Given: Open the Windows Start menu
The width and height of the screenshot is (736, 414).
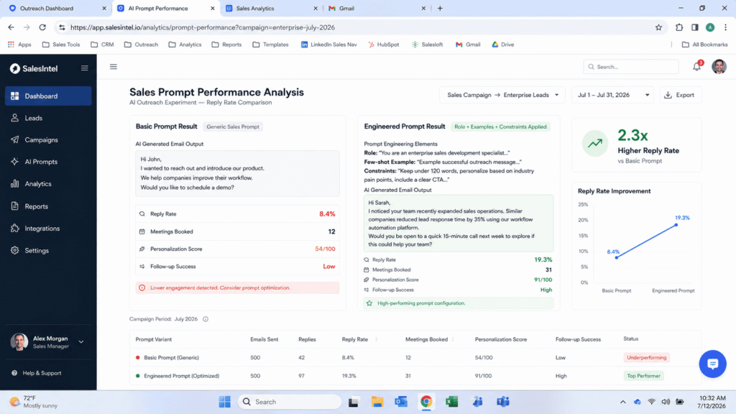Looking at the screenshot, I should (224, 402).
